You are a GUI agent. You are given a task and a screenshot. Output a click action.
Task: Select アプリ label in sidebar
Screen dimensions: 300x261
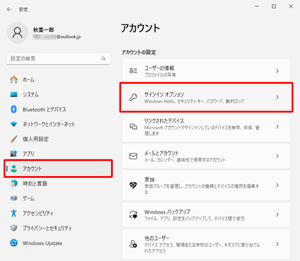(x=28, y=154)
